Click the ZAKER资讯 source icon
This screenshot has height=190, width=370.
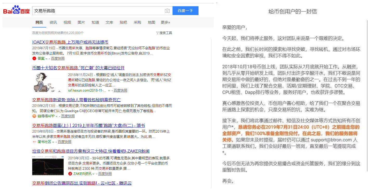(x=70, y=174)
